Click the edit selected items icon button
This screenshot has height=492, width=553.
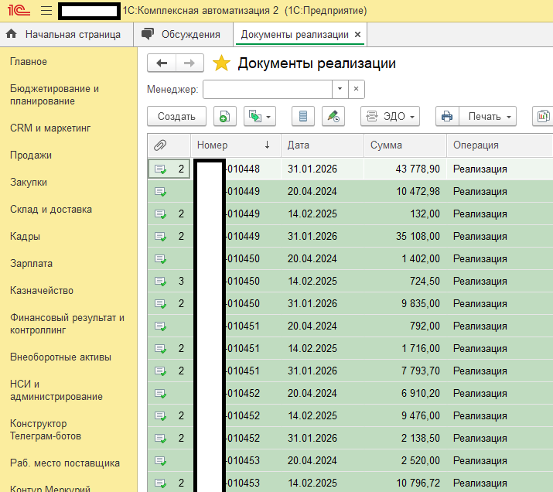point(333,116)
